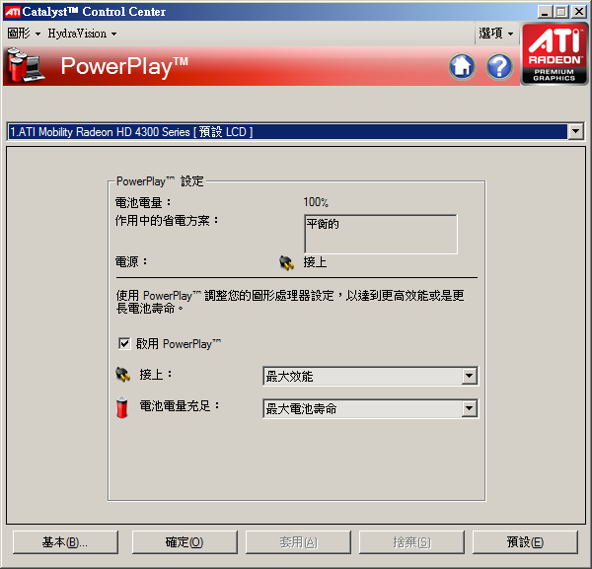Click the plug icon beside 電源 status
Viewport: 592px width, 569px height.
tap(286, 262)
